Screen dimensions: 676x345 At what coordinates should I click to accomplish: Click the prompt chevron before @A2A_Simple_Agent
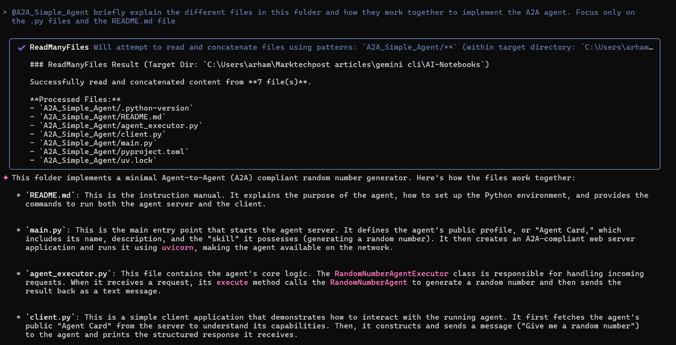coord(5,12)
